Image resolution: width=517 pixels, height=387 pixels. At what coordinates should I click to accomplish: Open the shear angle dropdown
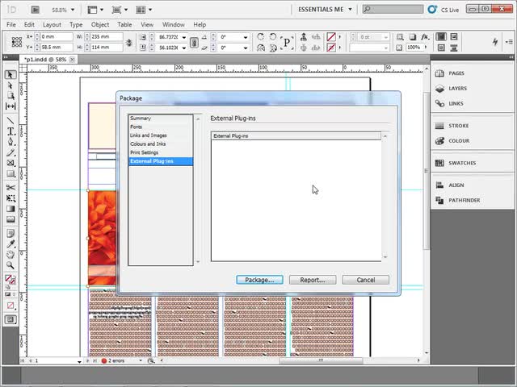click(246, 48)
